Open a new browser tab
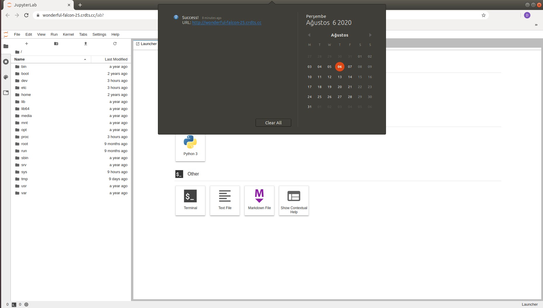This screenshot has height=308, width=543. tap(80, 5)
